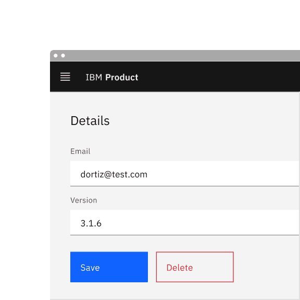Click the Delete button label text
Screen dimensions: 300x300
coord(180,268)
